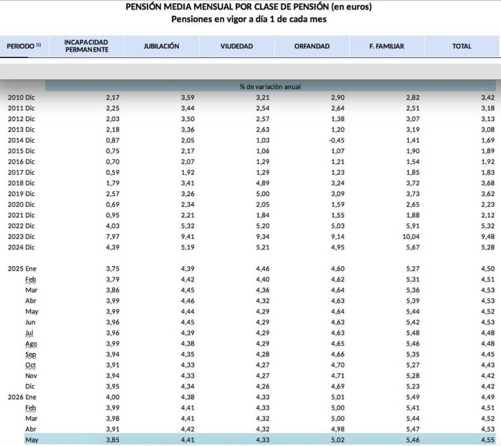Click the value 5,28 in 2024 Dic row
501x446 pixels.
(x=488, y=247)
